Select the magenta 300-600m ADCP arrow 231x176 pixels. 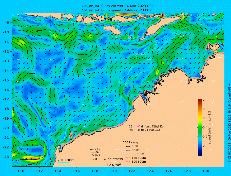coord(128,162)
